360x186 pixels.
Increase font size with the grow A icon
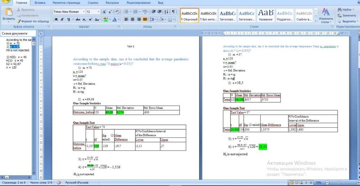click(104, 12)
